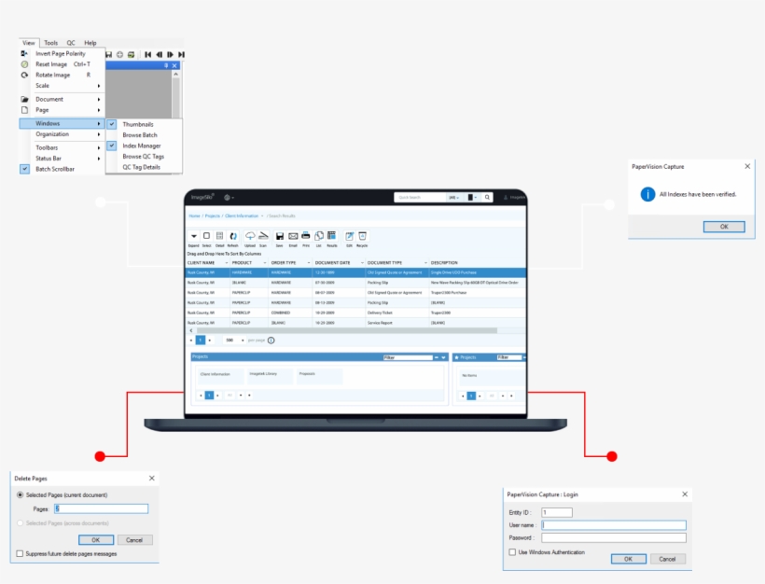The width and height of the screenshot is (765, 584).
Task: Toggle the Thumbnails window checkmark
Action: tap(112, 124)
